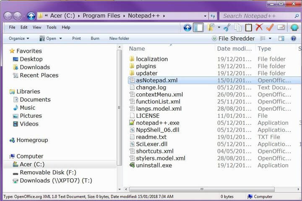Click the horizontal scrollbar thumb in file list
This screenshot has height=201, width=302.
click(202, 189)
